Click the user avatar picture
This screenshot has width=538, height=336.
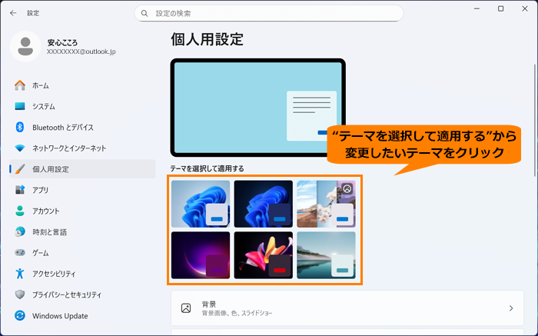coord(25,46)
